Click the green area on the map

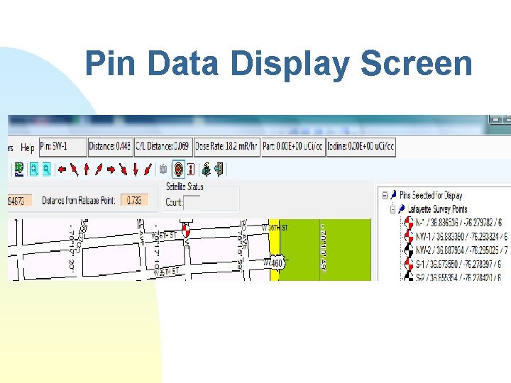tap(326, 250)
